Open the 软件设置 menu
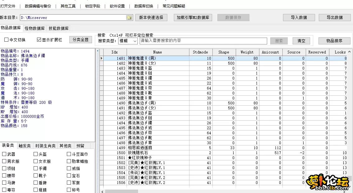This screenshot has height=193, width=353. click(117, 6)
